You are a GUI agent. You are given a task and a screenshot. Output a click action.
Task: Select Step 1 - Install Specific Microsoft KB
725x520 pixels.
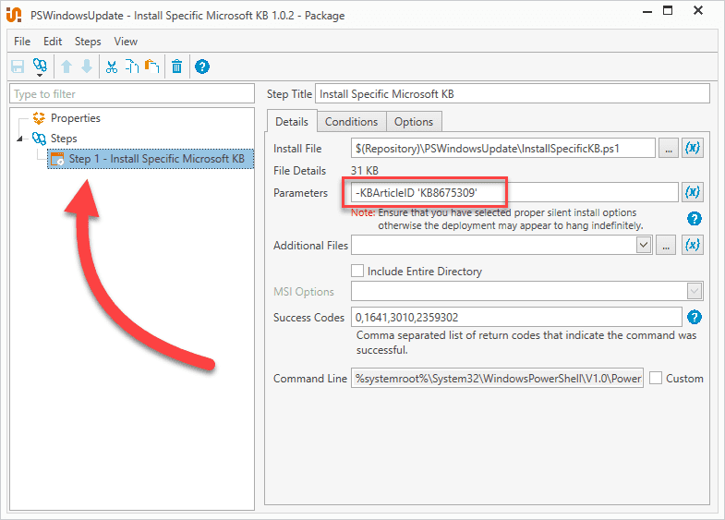click(x=151, y=159)
